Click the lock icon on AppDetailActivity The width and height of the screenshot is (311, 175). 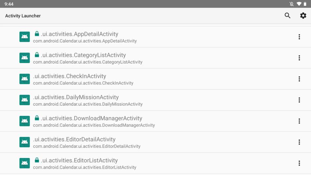pos(37,33)
